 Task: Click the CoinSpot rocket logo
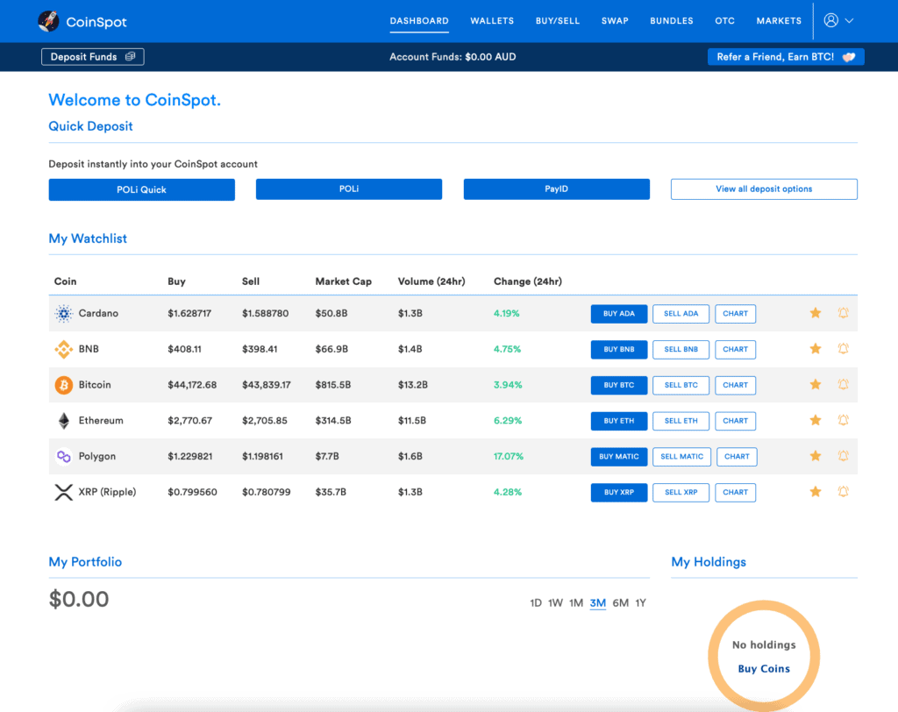tap(48, 21)
